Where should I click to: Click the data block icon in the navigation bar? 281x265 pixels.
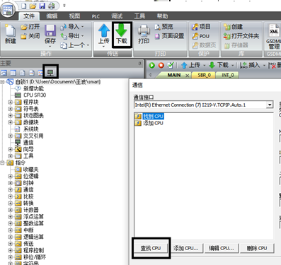[23, 73]
